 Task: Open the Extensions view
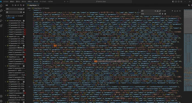coord(1,26)
